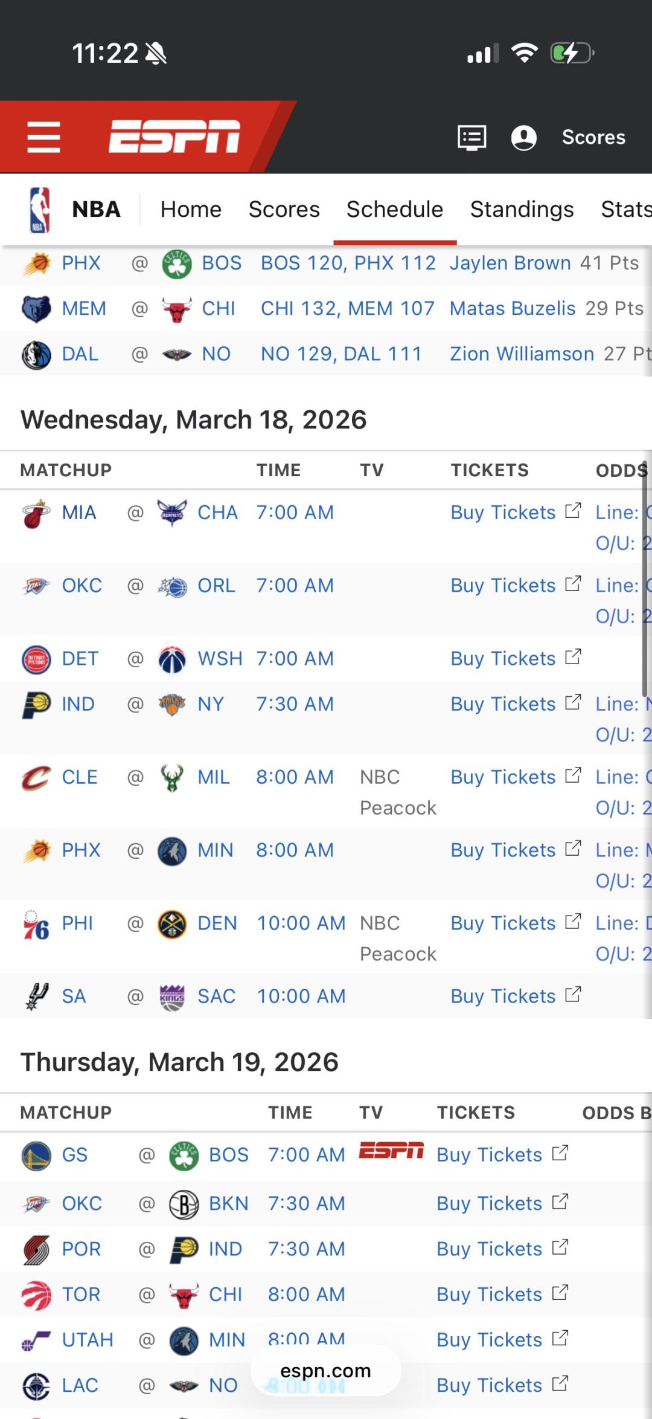Switch to the Scores tab in NBA nav
The width and height of the screenshot is (652, 1419).
click(x=284, y=210)
